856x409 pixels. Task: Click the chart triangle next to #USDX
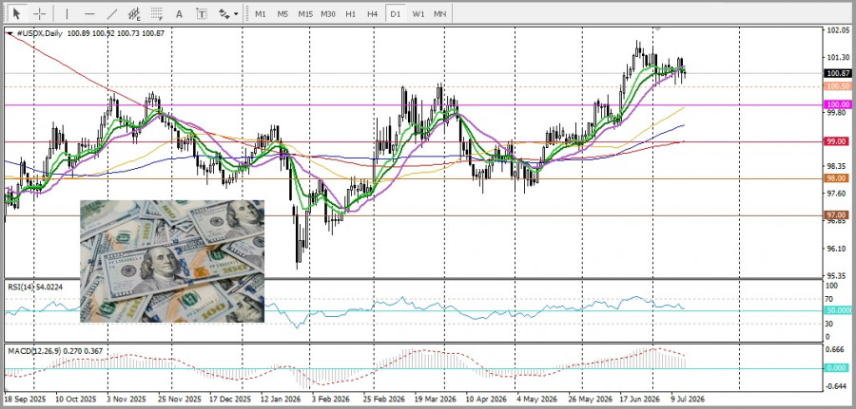click(x=10, y=33)
